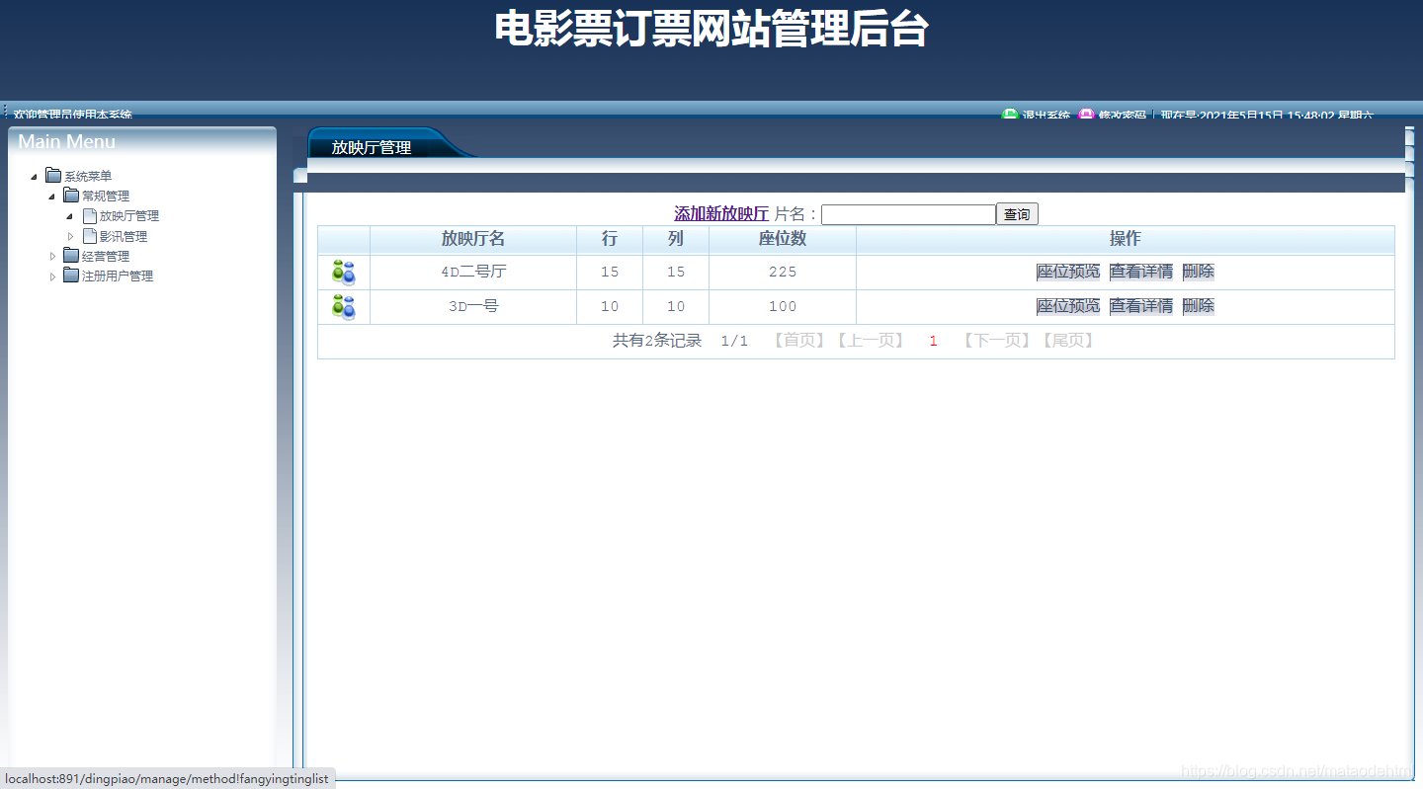The image size is (1423, 789).
Task: Click the 放映厅管理 page icon in tree
Action: click(90, 215)
